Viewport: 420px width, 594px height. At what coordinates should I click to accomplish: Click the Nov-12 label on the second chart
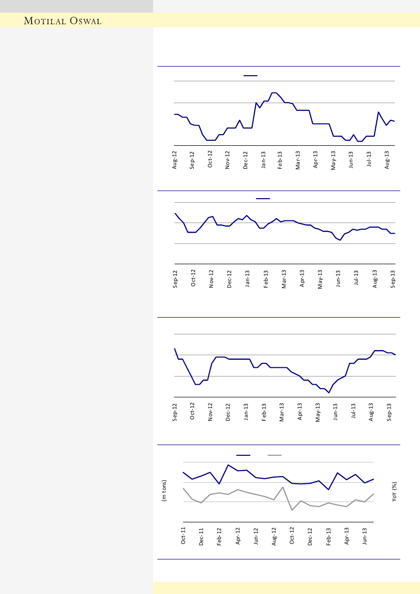212,278
